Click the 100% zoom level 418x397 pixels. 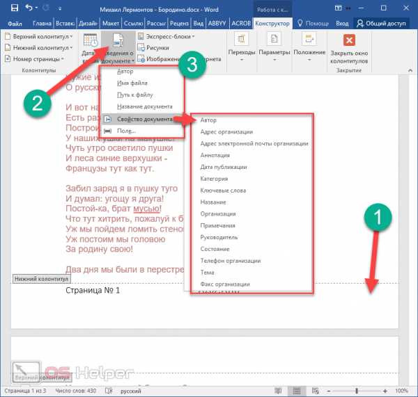pyautogui.click(x=402, y=391)
